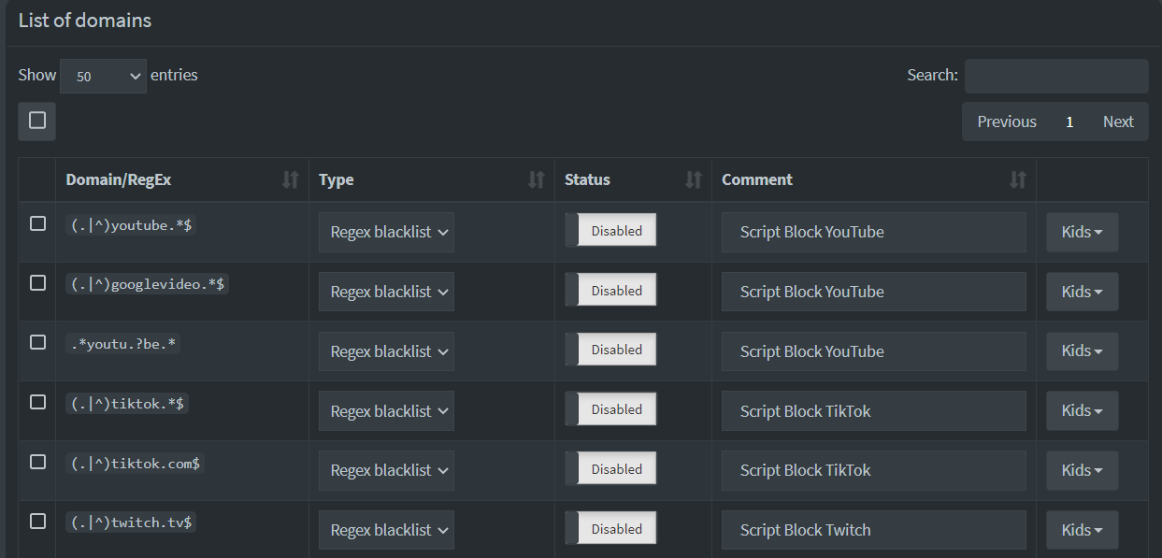Click the Type column sort icon
Screen dimensions: 1162x558
[536, 179]
